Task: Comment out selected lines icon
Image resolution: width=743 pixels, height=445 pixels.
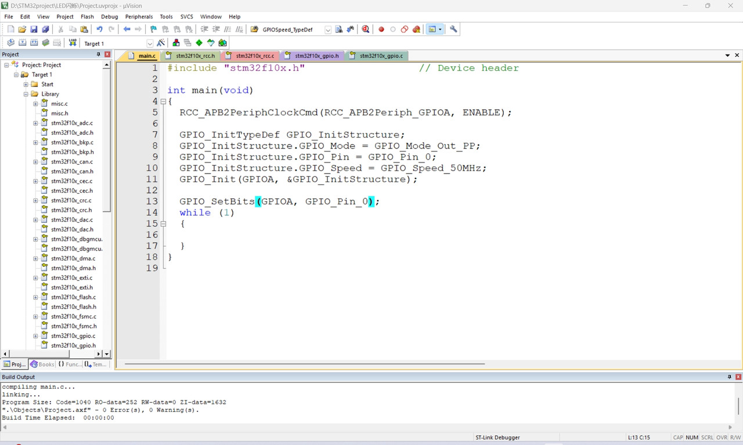Action: 228,29
